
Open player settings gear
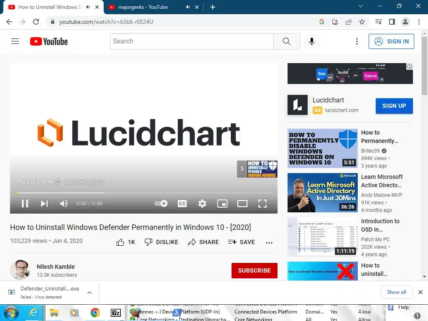pos(202,204)
